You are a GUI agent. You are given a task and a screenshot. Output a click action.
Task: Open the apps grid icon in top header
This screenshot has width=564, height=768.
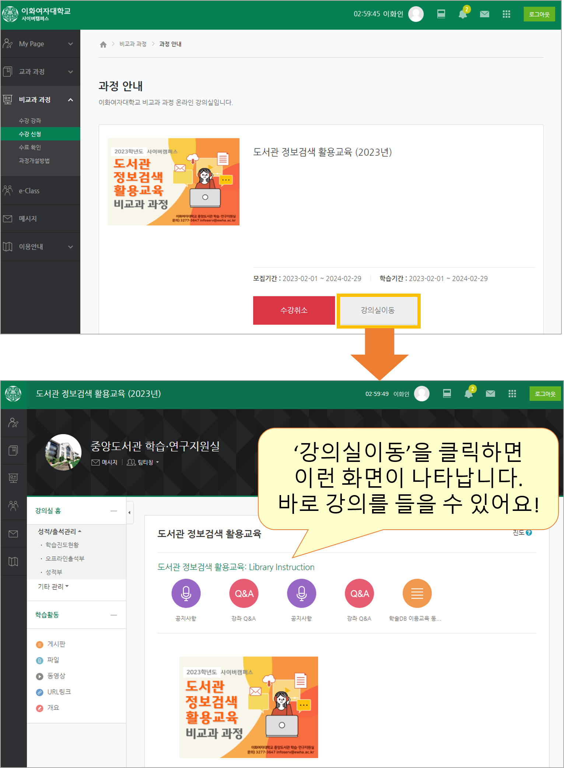click(x=506, y=14)
